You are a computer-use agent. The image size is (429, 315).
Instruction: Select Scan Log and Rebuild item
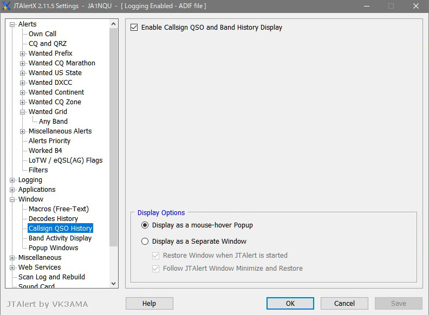point(51,277)
